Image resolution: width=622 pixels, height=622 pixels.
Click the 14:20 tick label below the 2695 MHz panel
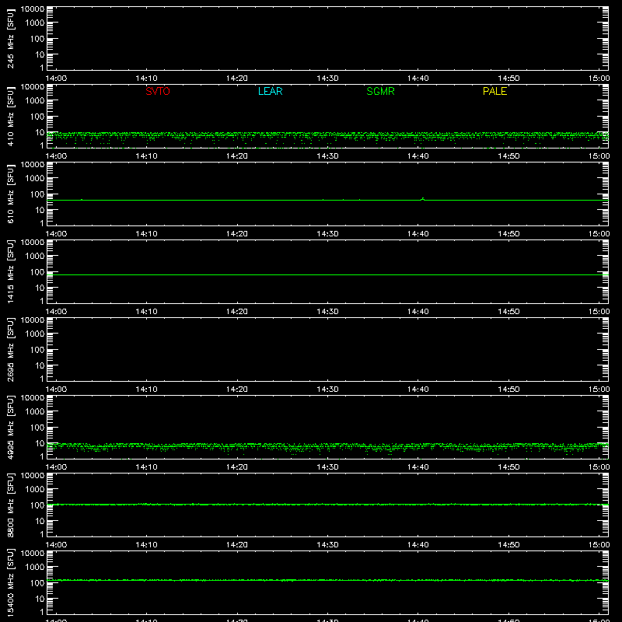(x=237, y=390)
